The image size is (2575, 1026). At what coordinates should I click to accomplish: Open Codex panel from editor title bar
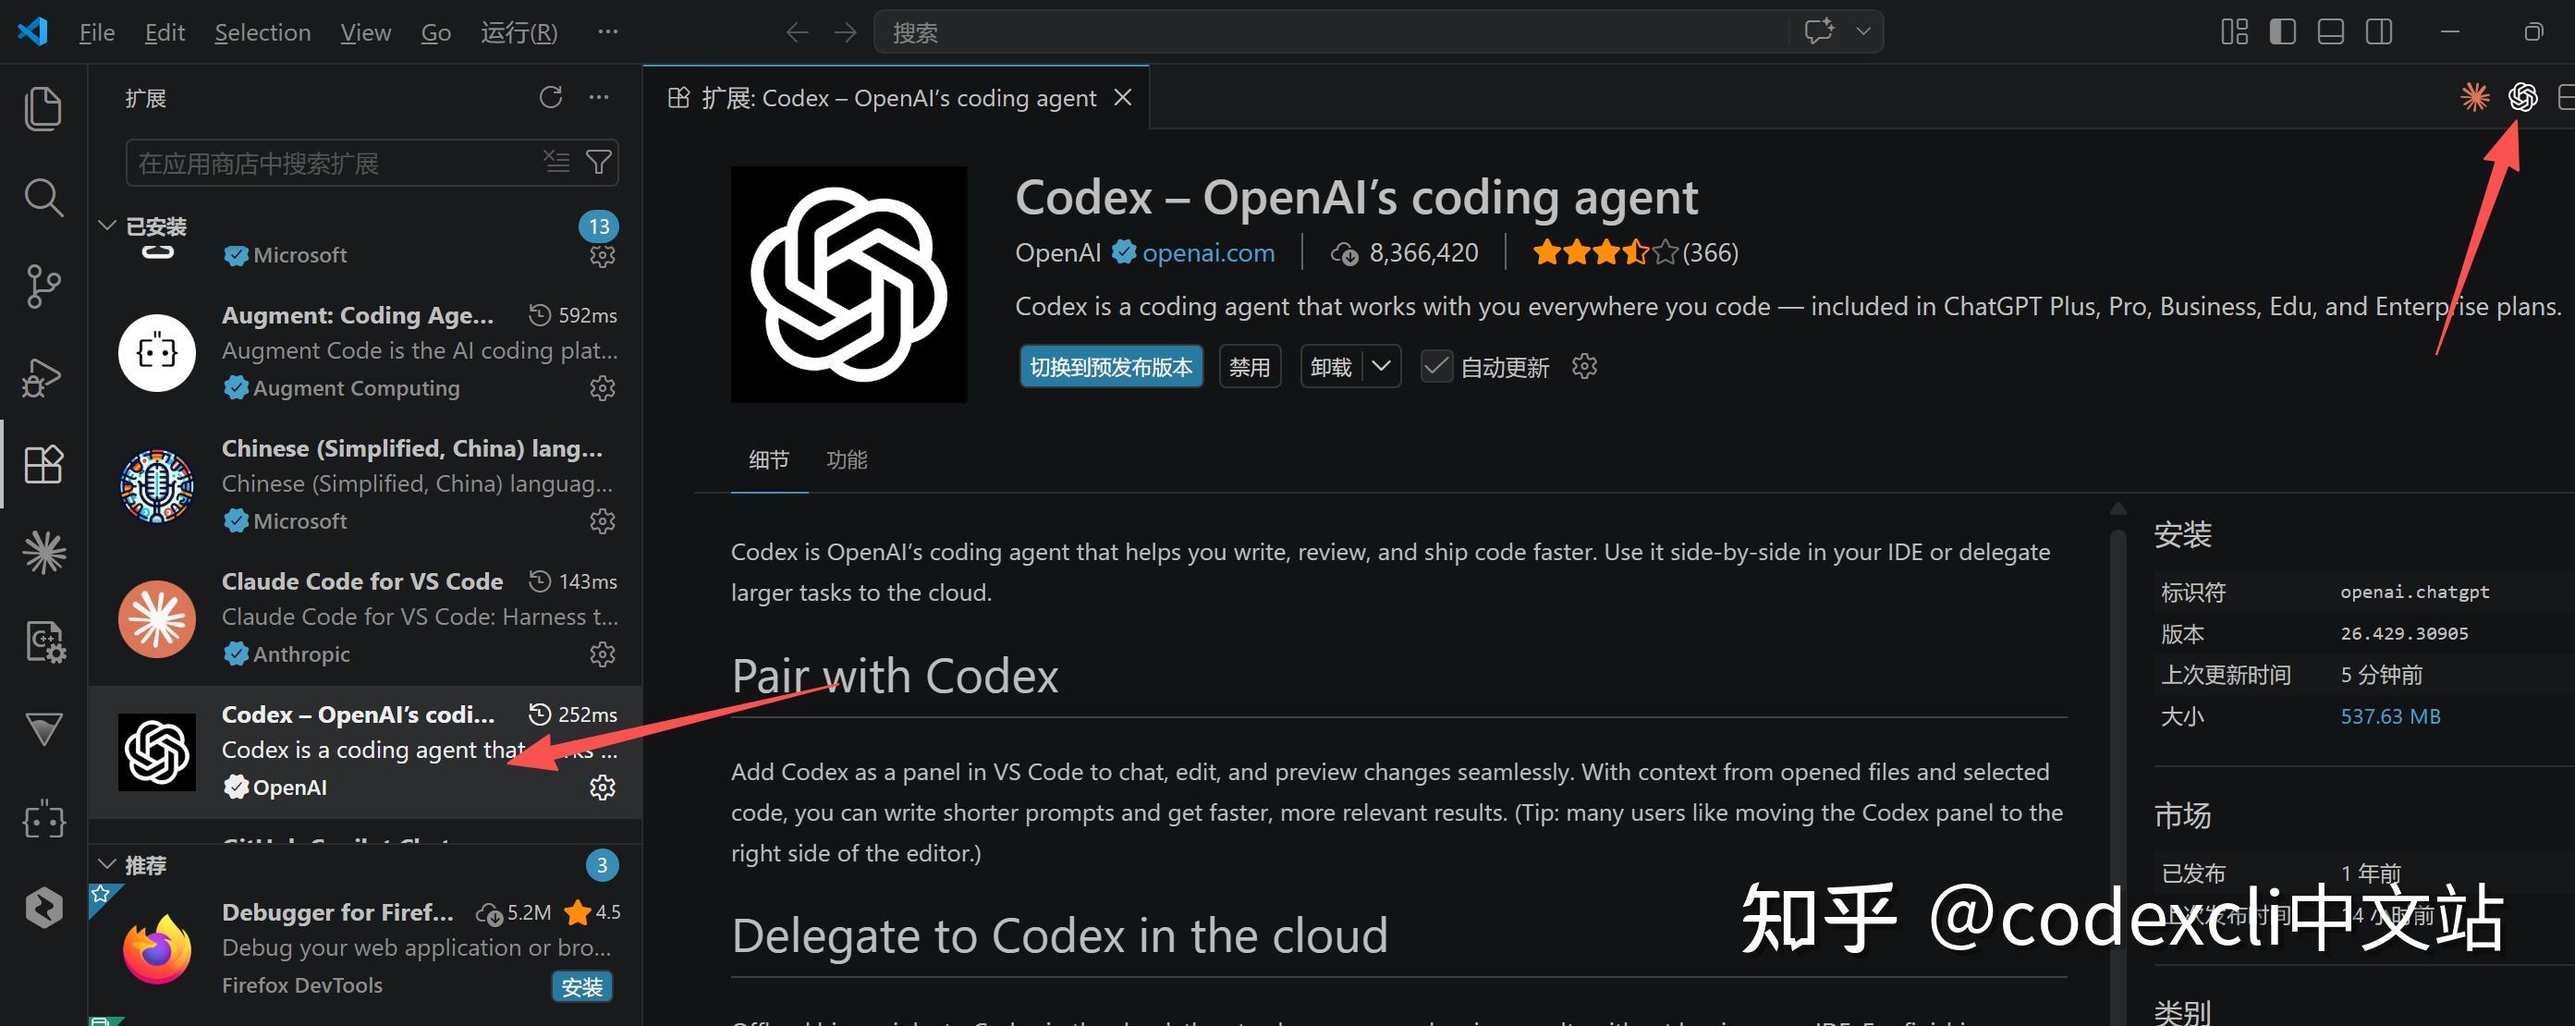(x=2522, y=97)
